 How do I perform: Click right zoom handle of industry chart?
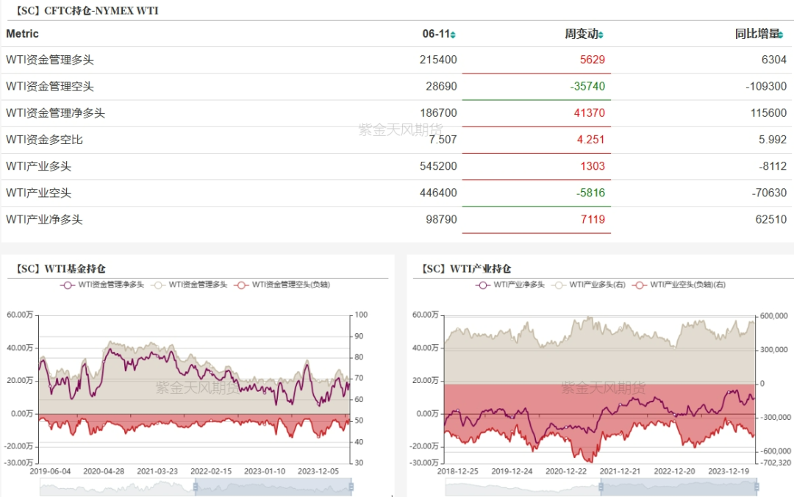[x=757, y=486]
